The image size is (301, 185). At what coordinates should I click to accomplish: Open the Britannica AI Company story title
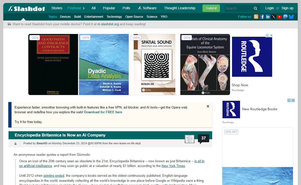60,135
